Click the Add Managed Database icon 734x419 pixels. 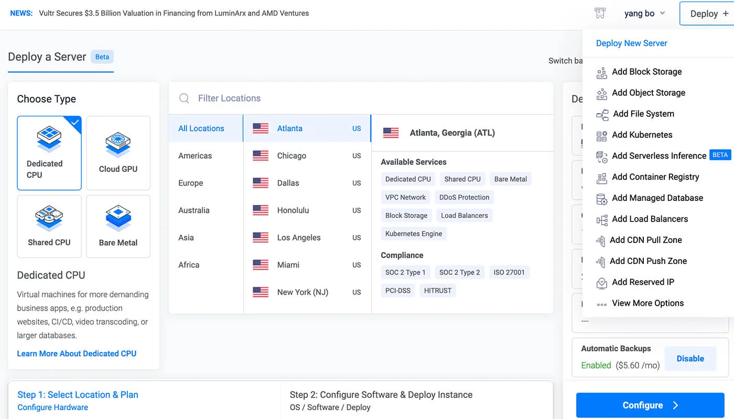click(602, 199)
